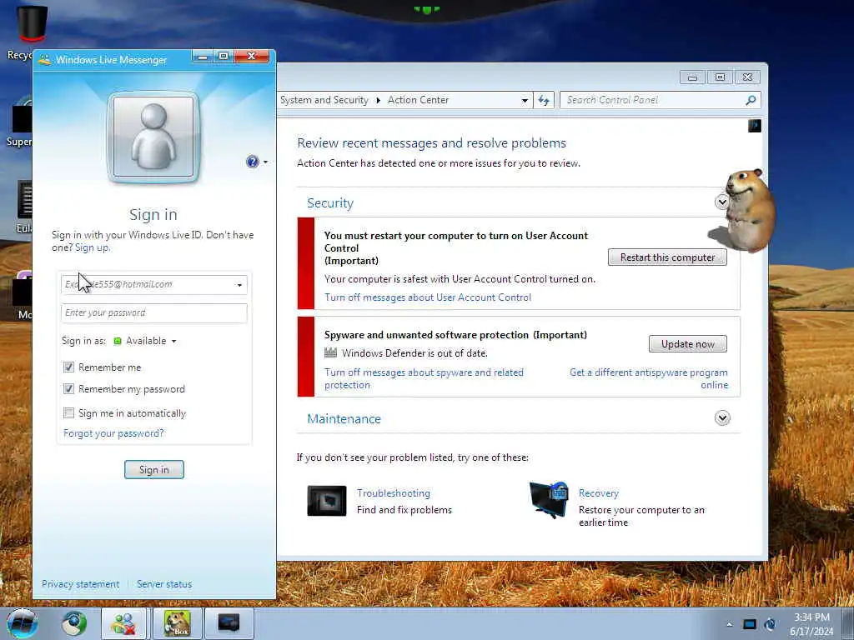
Task: Open the email address dropdown arrow
Action: click(x=239, y=285)
